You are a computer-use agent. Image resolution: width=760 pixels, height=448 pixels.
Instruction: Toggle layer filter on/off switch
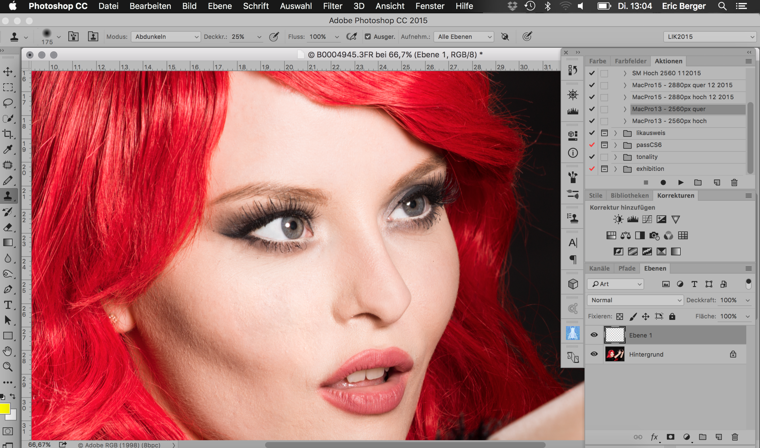point(748,284)
